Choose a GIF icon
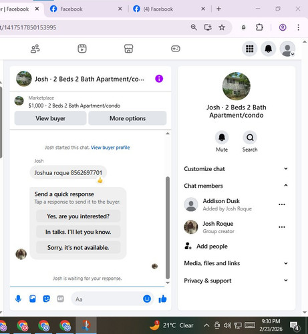 60,299
